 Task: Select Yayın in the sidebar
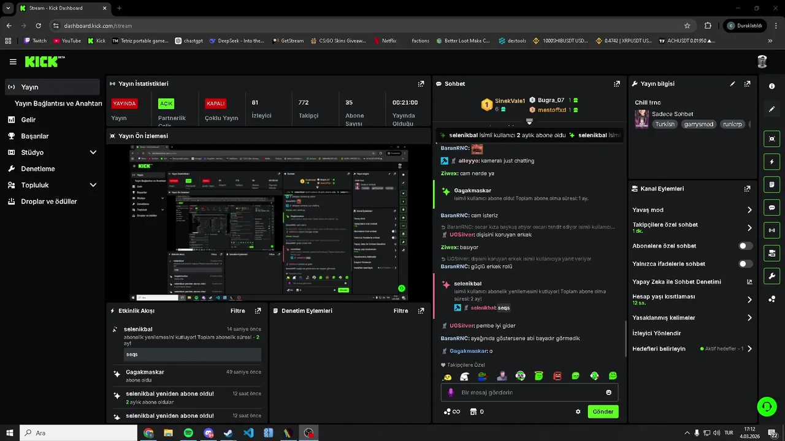52,87
